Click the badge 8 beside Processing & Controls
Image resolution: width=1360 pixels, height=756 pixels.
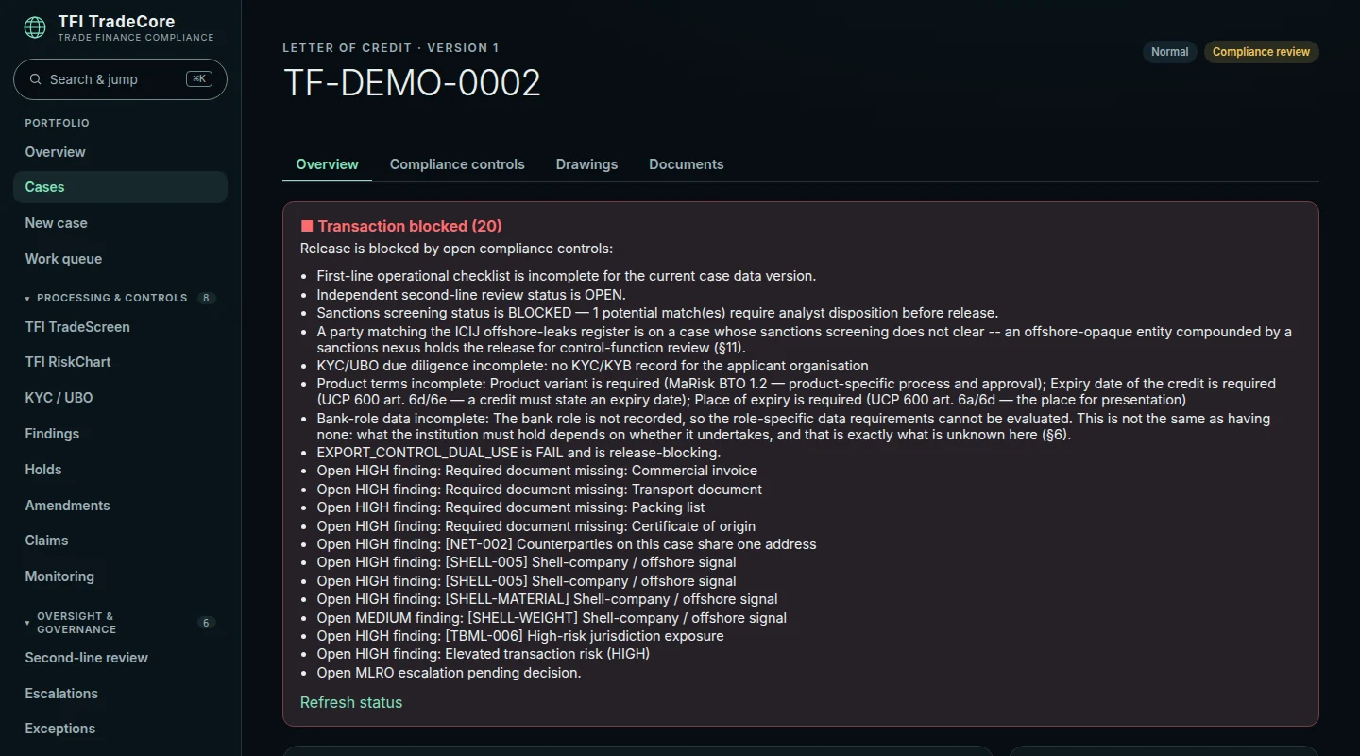pos(206,298)
